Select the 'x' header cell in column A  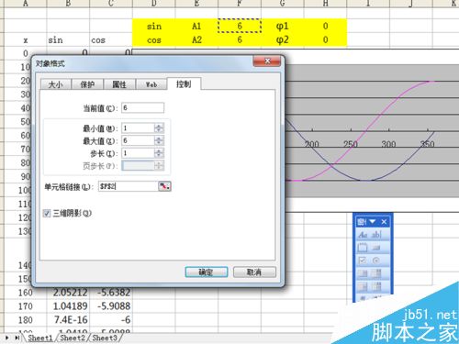click(x=26, y=39)
